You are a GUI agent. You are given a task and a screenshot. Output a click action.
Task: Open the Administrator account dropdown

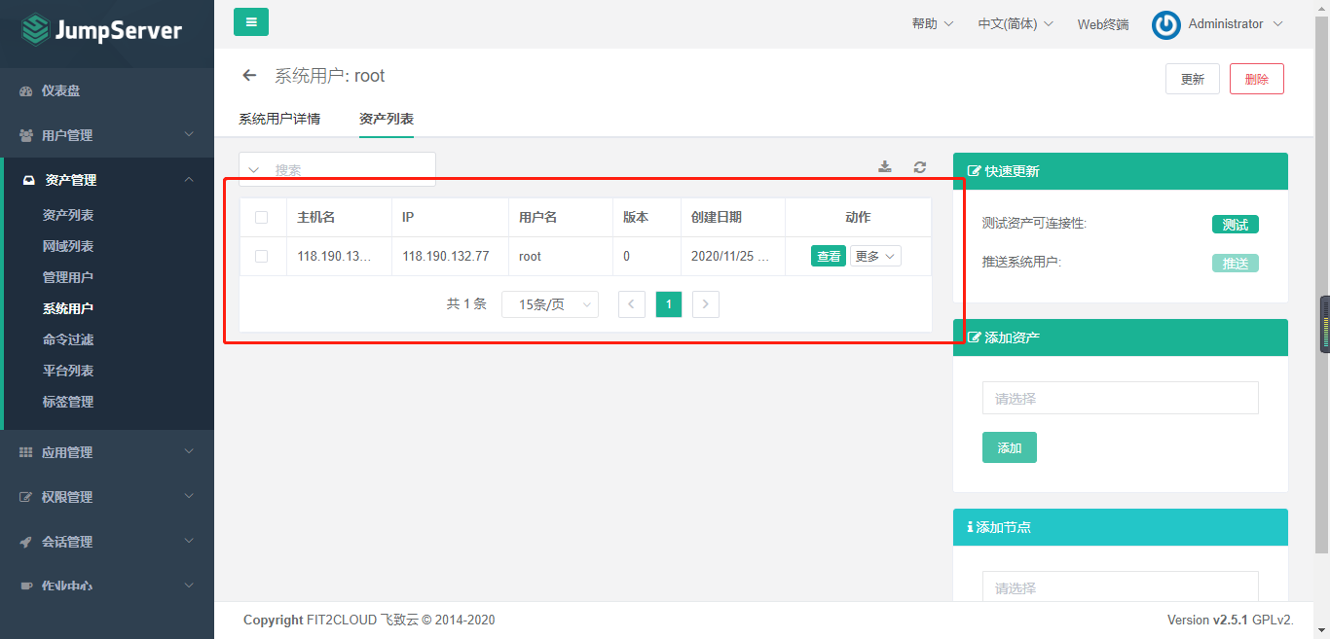pyautogui.click(x=1236, y=24)
